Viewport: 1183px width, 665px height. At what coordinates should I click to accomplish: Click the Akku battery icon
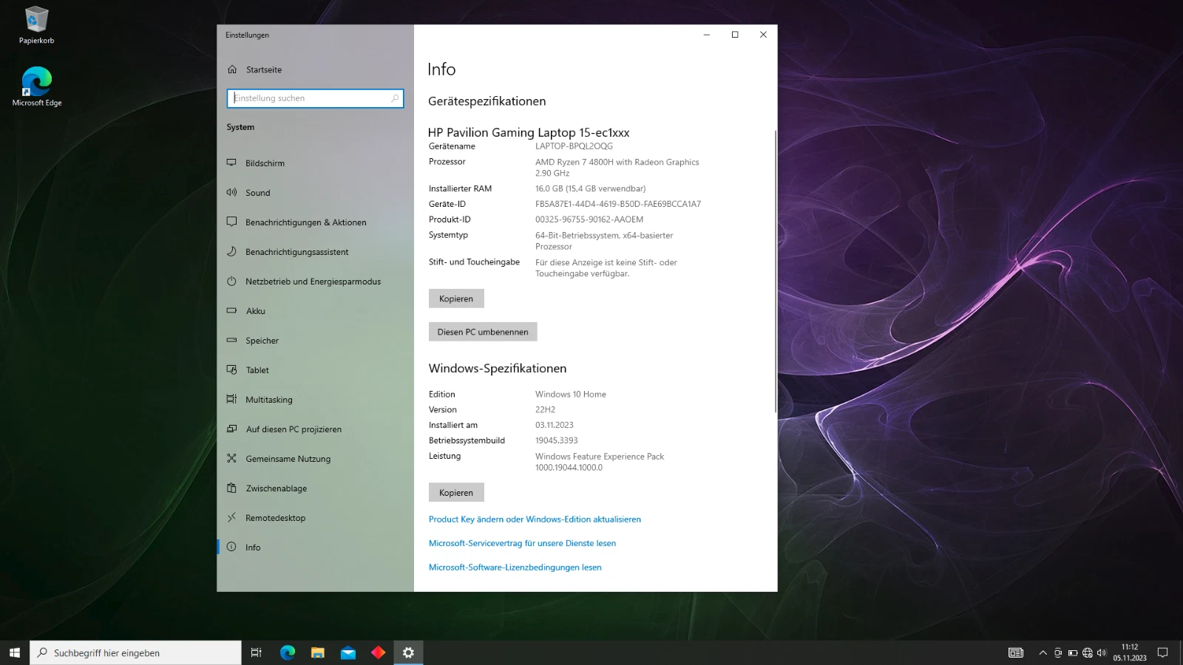(231, 310)
